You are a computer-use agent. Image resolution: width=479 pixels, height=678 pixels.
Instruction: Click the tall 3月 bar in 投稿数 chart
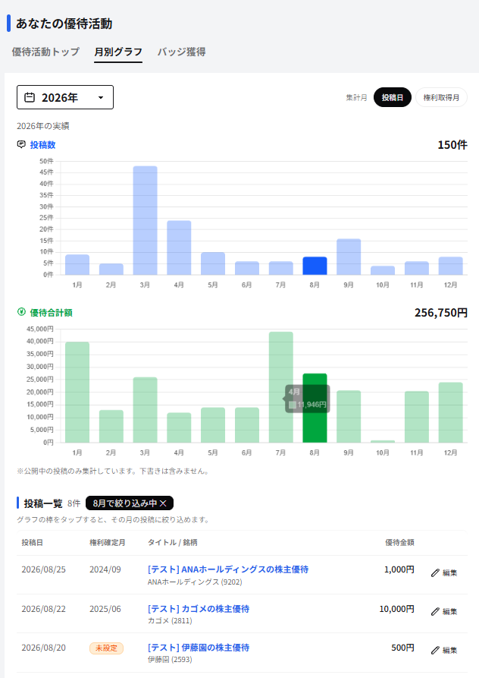click(x=145, y=220)
